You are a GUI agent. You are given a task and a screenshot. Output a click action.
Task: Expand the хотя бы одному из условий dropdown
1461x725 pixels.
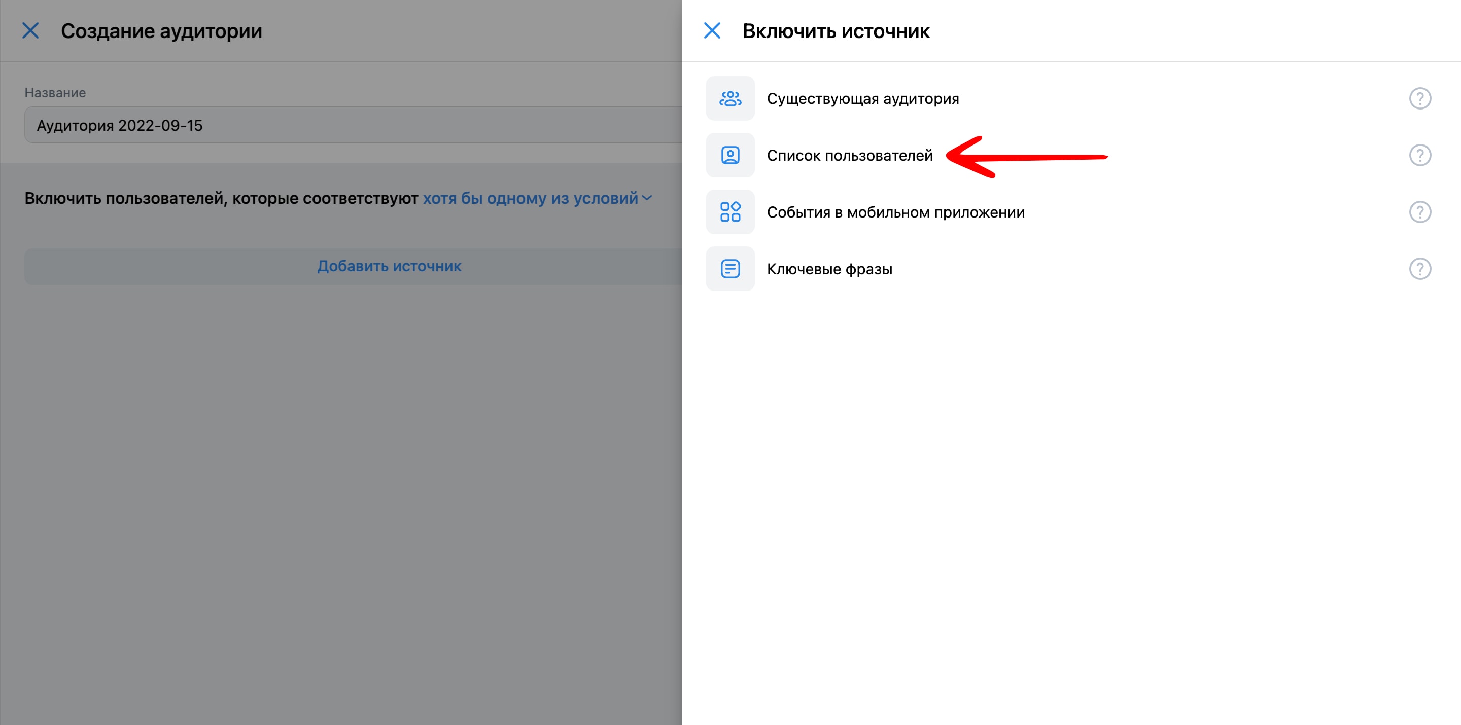537,198
